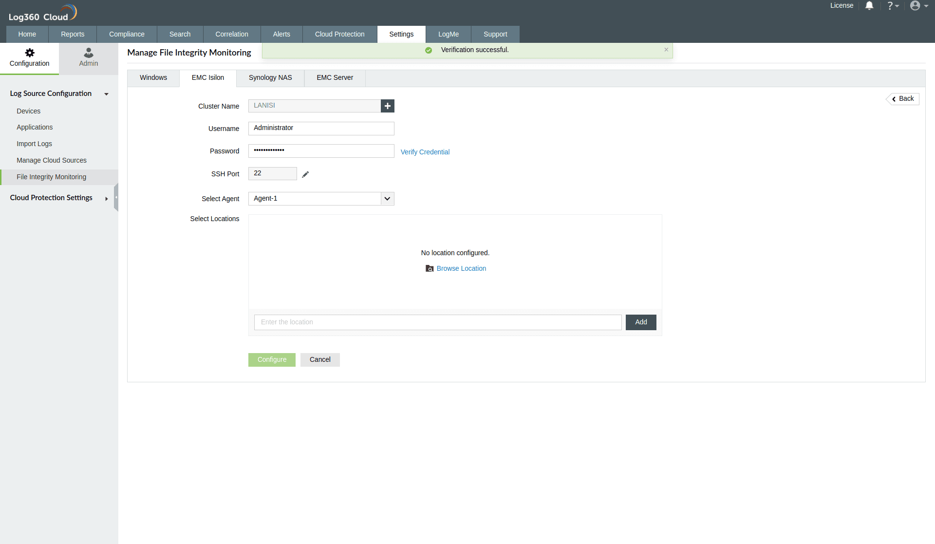The width and height of the screenshot is (935, 544).
Task: Click the pencil icon to edit SSH Port
Action: [305, 174]
